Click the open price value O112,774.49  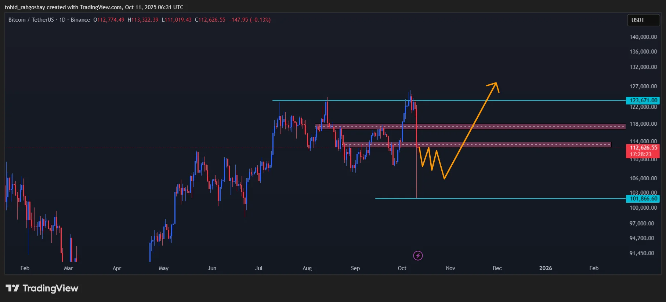tap(109, 20)
